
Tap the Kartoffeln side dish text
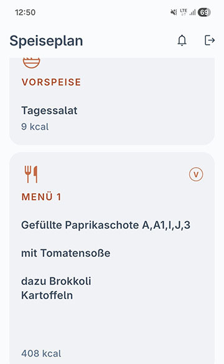coord(47,295)
